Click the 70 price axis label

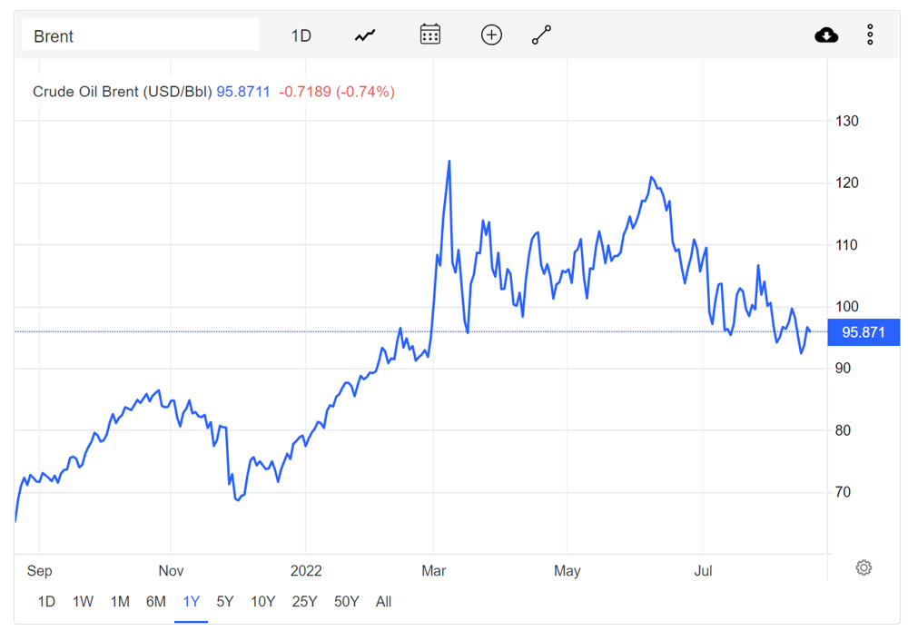pyautogui.click(x=843, y=492)
